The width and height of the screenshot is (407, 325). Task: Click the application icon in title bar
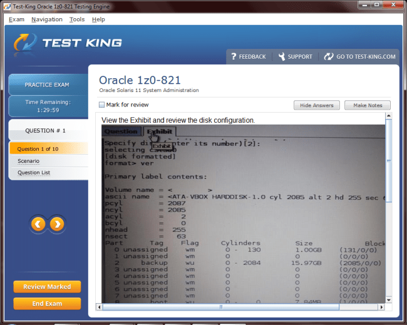[x=8, y=6]
